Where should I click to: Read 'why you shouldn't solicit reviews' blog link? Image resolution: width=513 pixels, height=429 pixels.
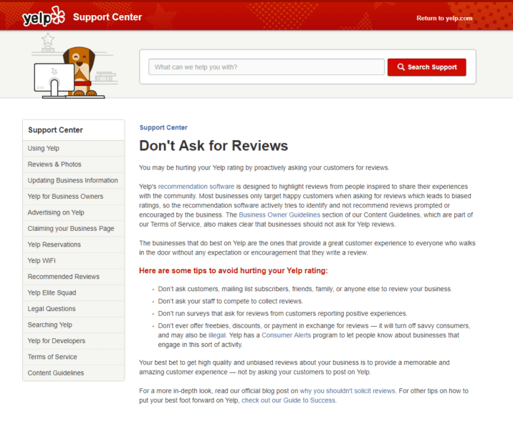click(x=347, y=391)
